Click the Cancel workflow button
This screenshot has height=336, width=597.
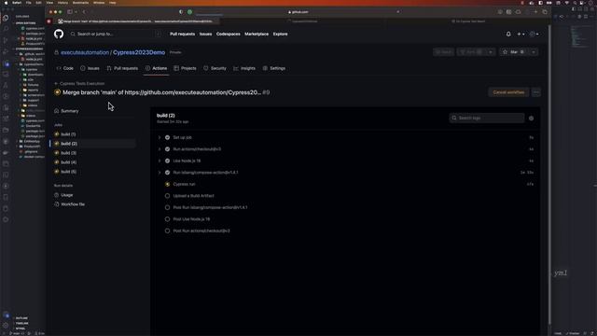(x=508, y=92)
